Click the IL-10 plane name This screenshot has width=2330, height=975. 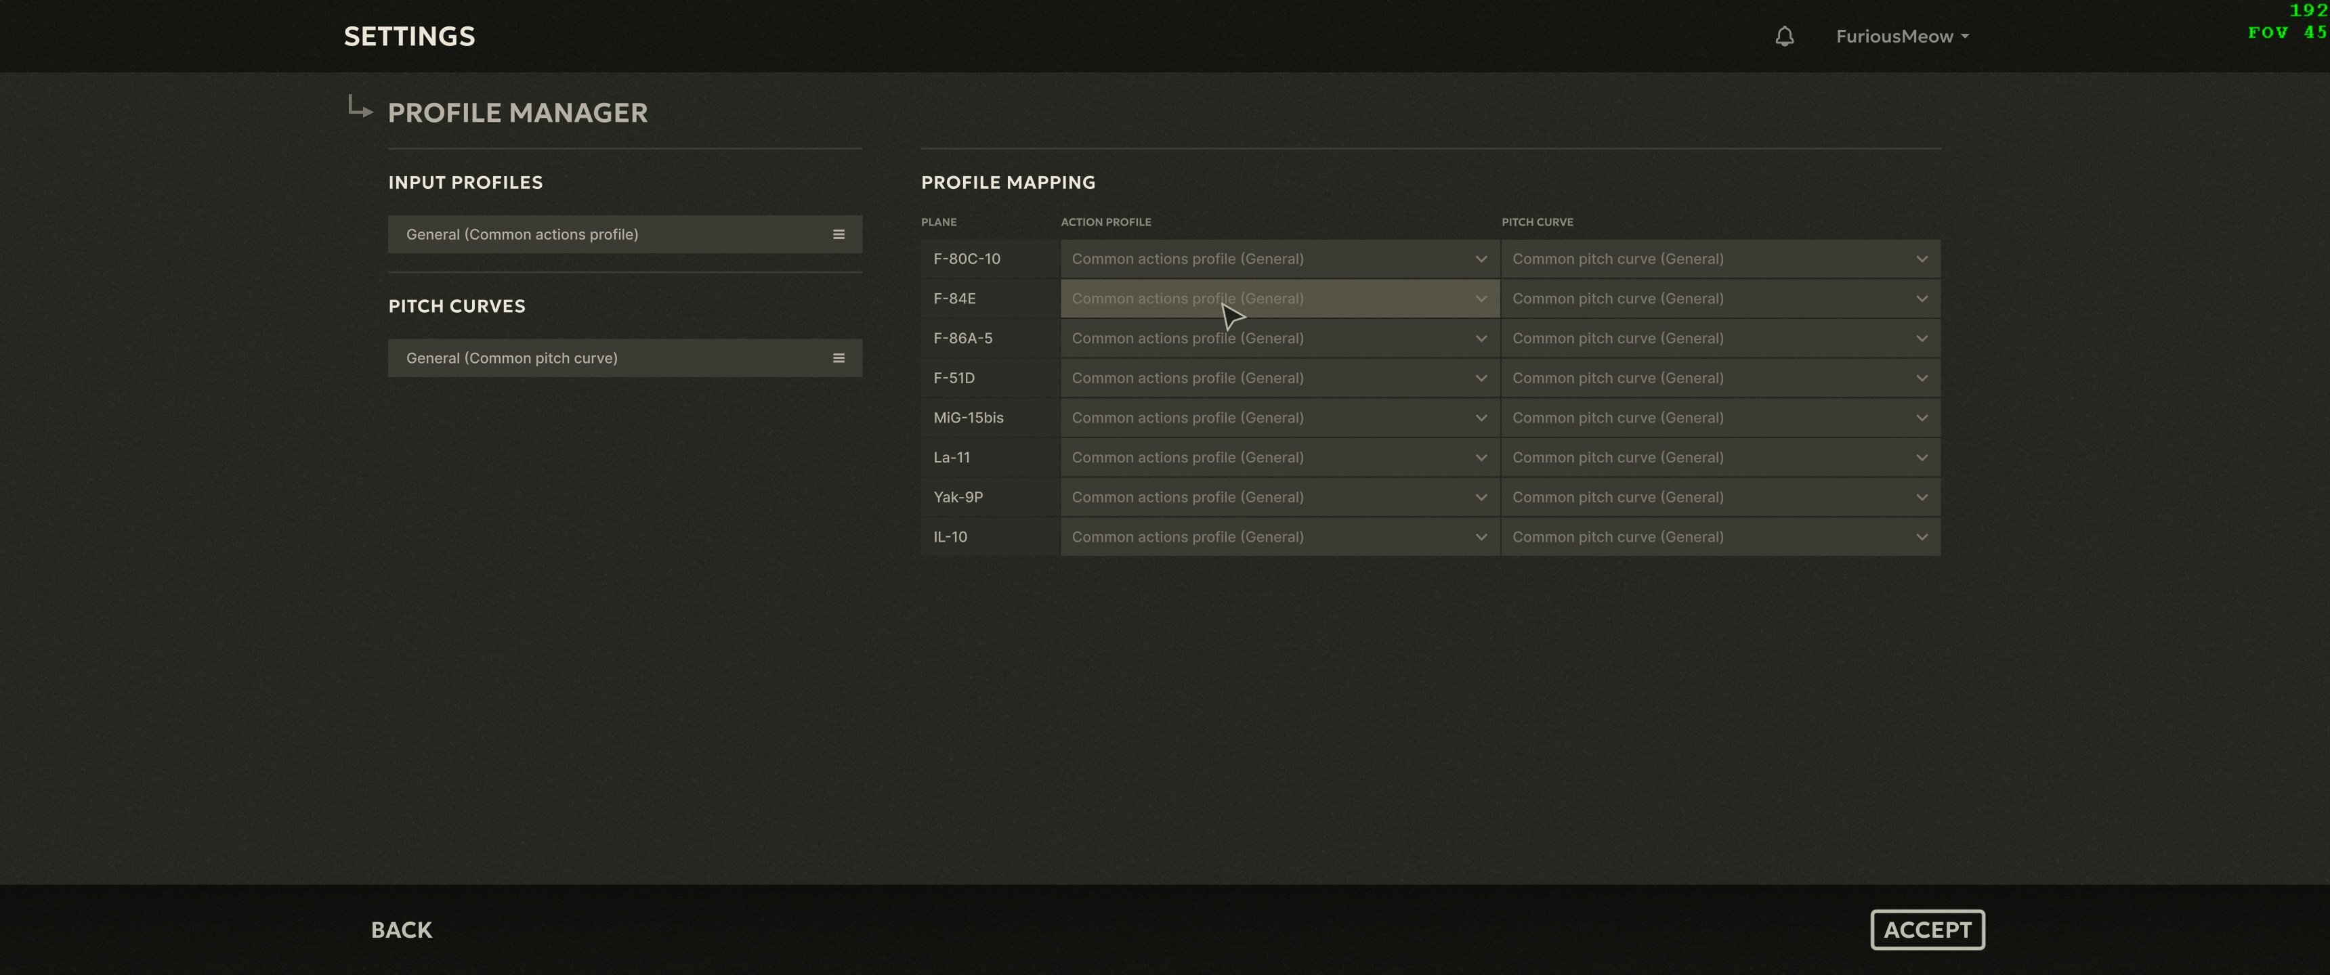click(x=950, y=537)
